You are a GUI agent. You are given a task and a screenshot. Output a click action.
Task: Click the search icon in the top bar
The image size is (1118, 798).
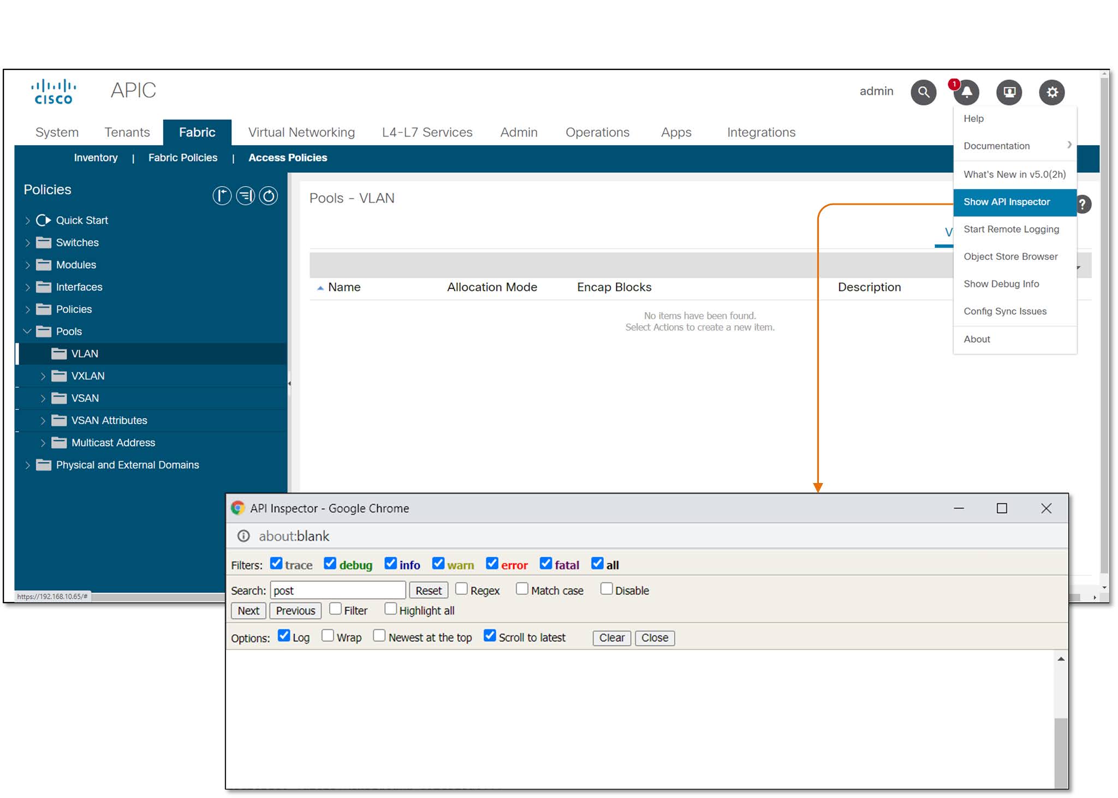pos(924,92)
